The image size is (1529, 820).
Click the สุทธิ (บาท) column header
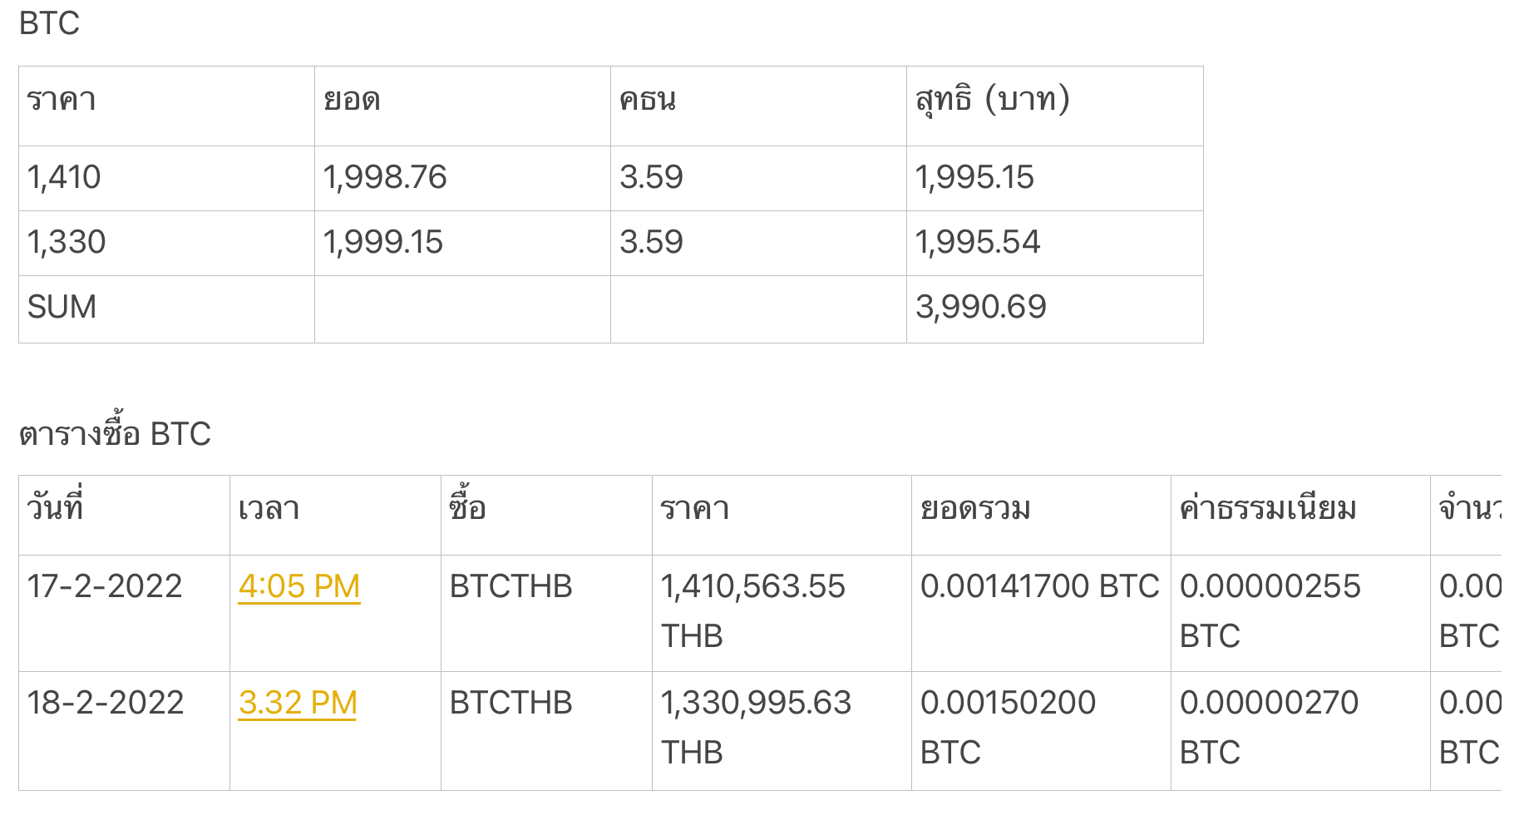1054,106
